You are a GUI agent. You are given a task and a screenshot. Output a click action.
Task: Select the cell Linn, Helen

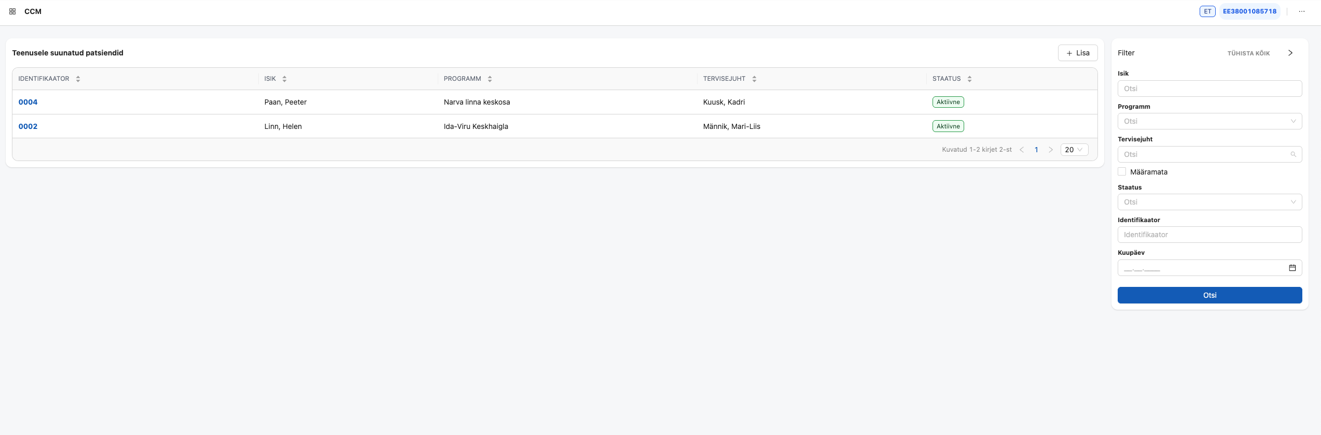pos(283,126)
